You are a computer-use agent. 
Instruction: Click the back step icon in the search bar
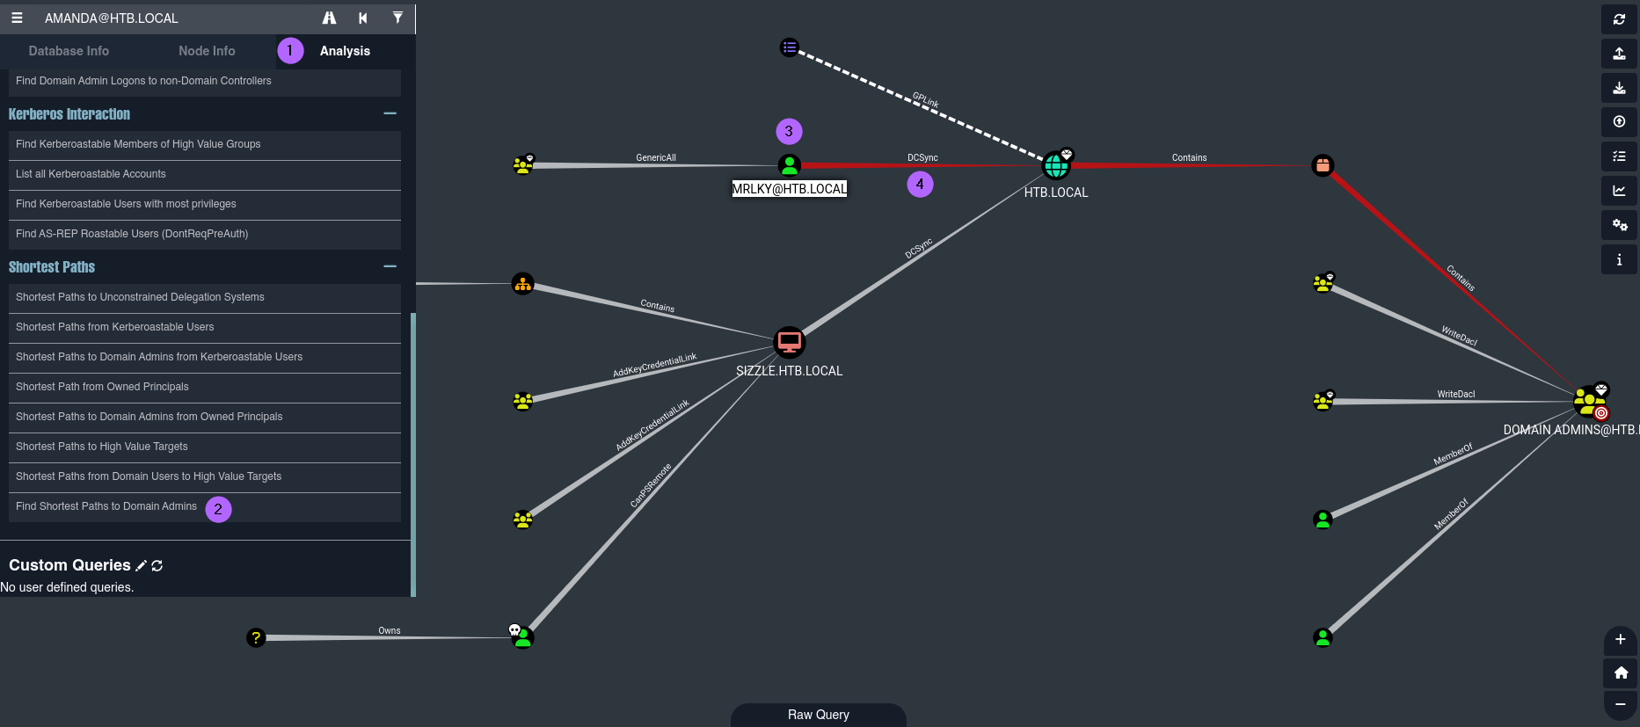tap(363, 18)
